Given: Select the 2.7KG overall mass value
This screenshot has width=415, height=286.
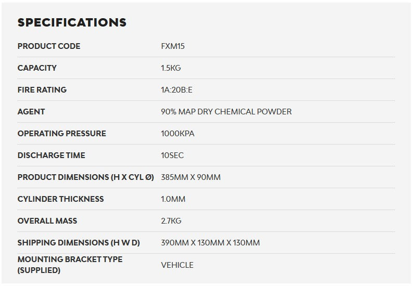Looking at the screenshot, I should pos(171,221).
